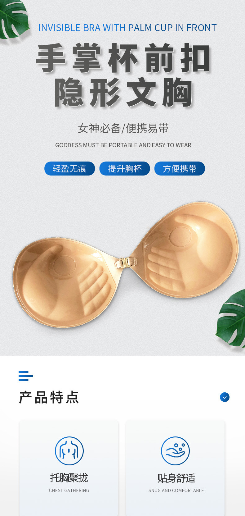Image resolution: width=245 pixels, height=516 pixels.
Task: Click the 隐形文胸 headline text
Action: tap(123, 93)
